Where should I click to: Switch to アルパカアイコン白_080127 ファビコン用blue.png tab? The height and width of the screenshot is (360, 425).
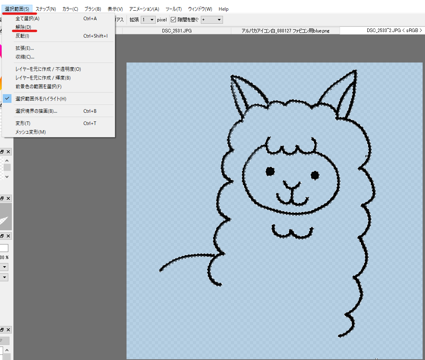pyautogui.click(x=285, y=30)
